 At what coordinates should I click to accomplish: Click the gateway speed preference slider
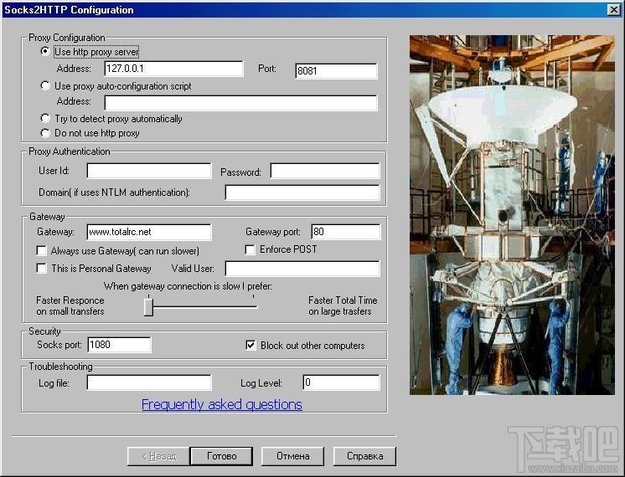point(148,307)
